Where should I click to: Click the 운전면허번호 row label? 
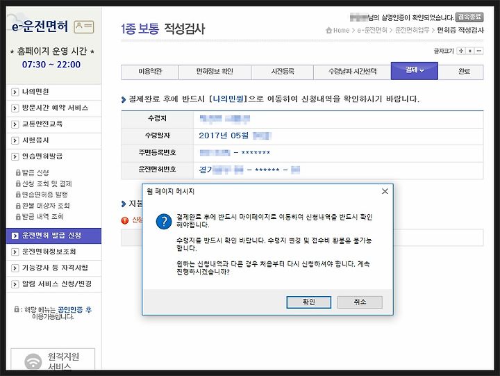157,170
